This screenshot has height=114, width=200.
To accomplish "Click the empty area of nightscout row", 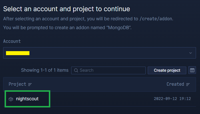I will (96, 99).
